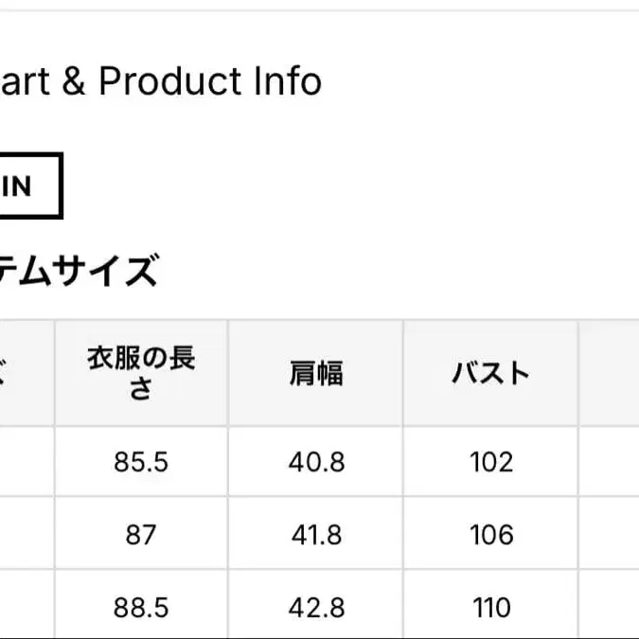Screen dimensions: 639x639
Task: Click the 106 bust cell
Action: click(491, 535)
